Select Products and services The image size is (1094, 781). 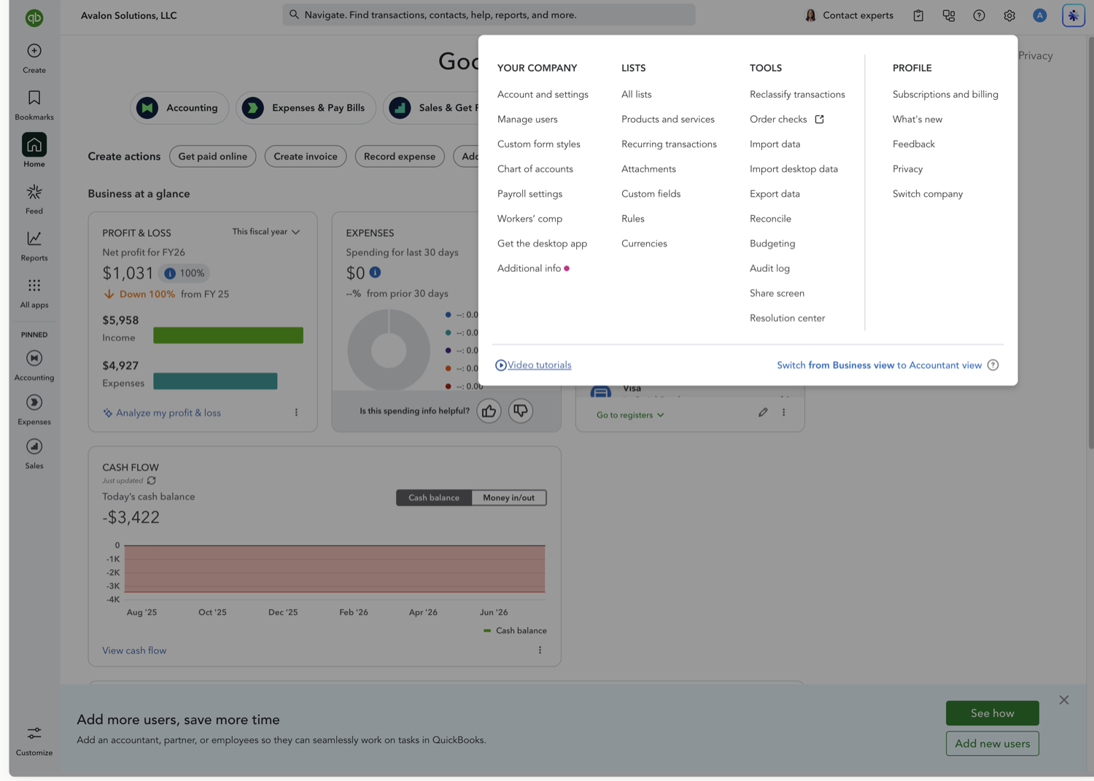click(668, 120)
